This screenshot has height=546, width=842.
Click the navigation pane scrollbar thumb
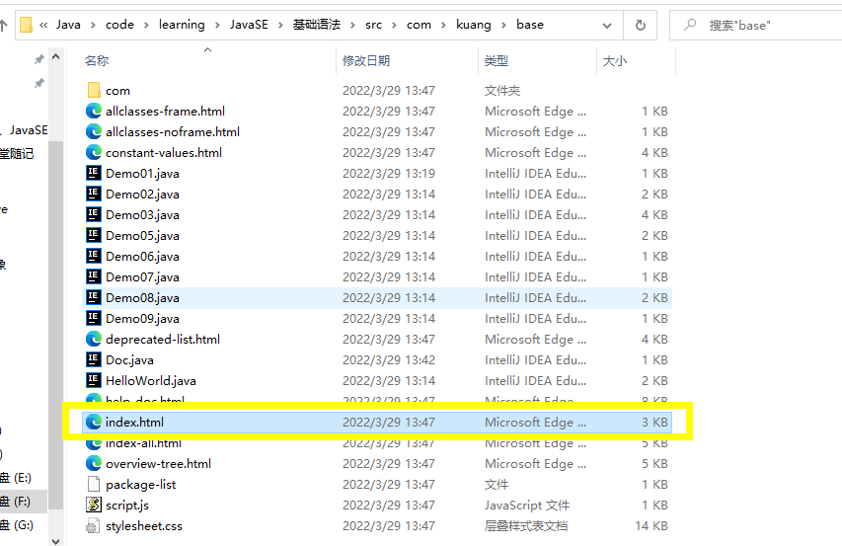click(56, 326)
